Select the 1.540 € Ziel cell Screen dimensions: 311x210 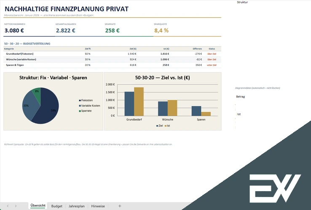(132, 54)
